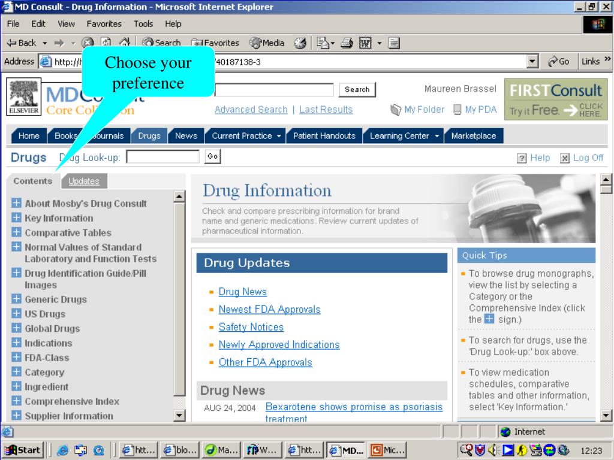Image resolution: width=614 pixels, height=460 pixels.
Task: Expand Ingredient section
Action: coord(16,386)
